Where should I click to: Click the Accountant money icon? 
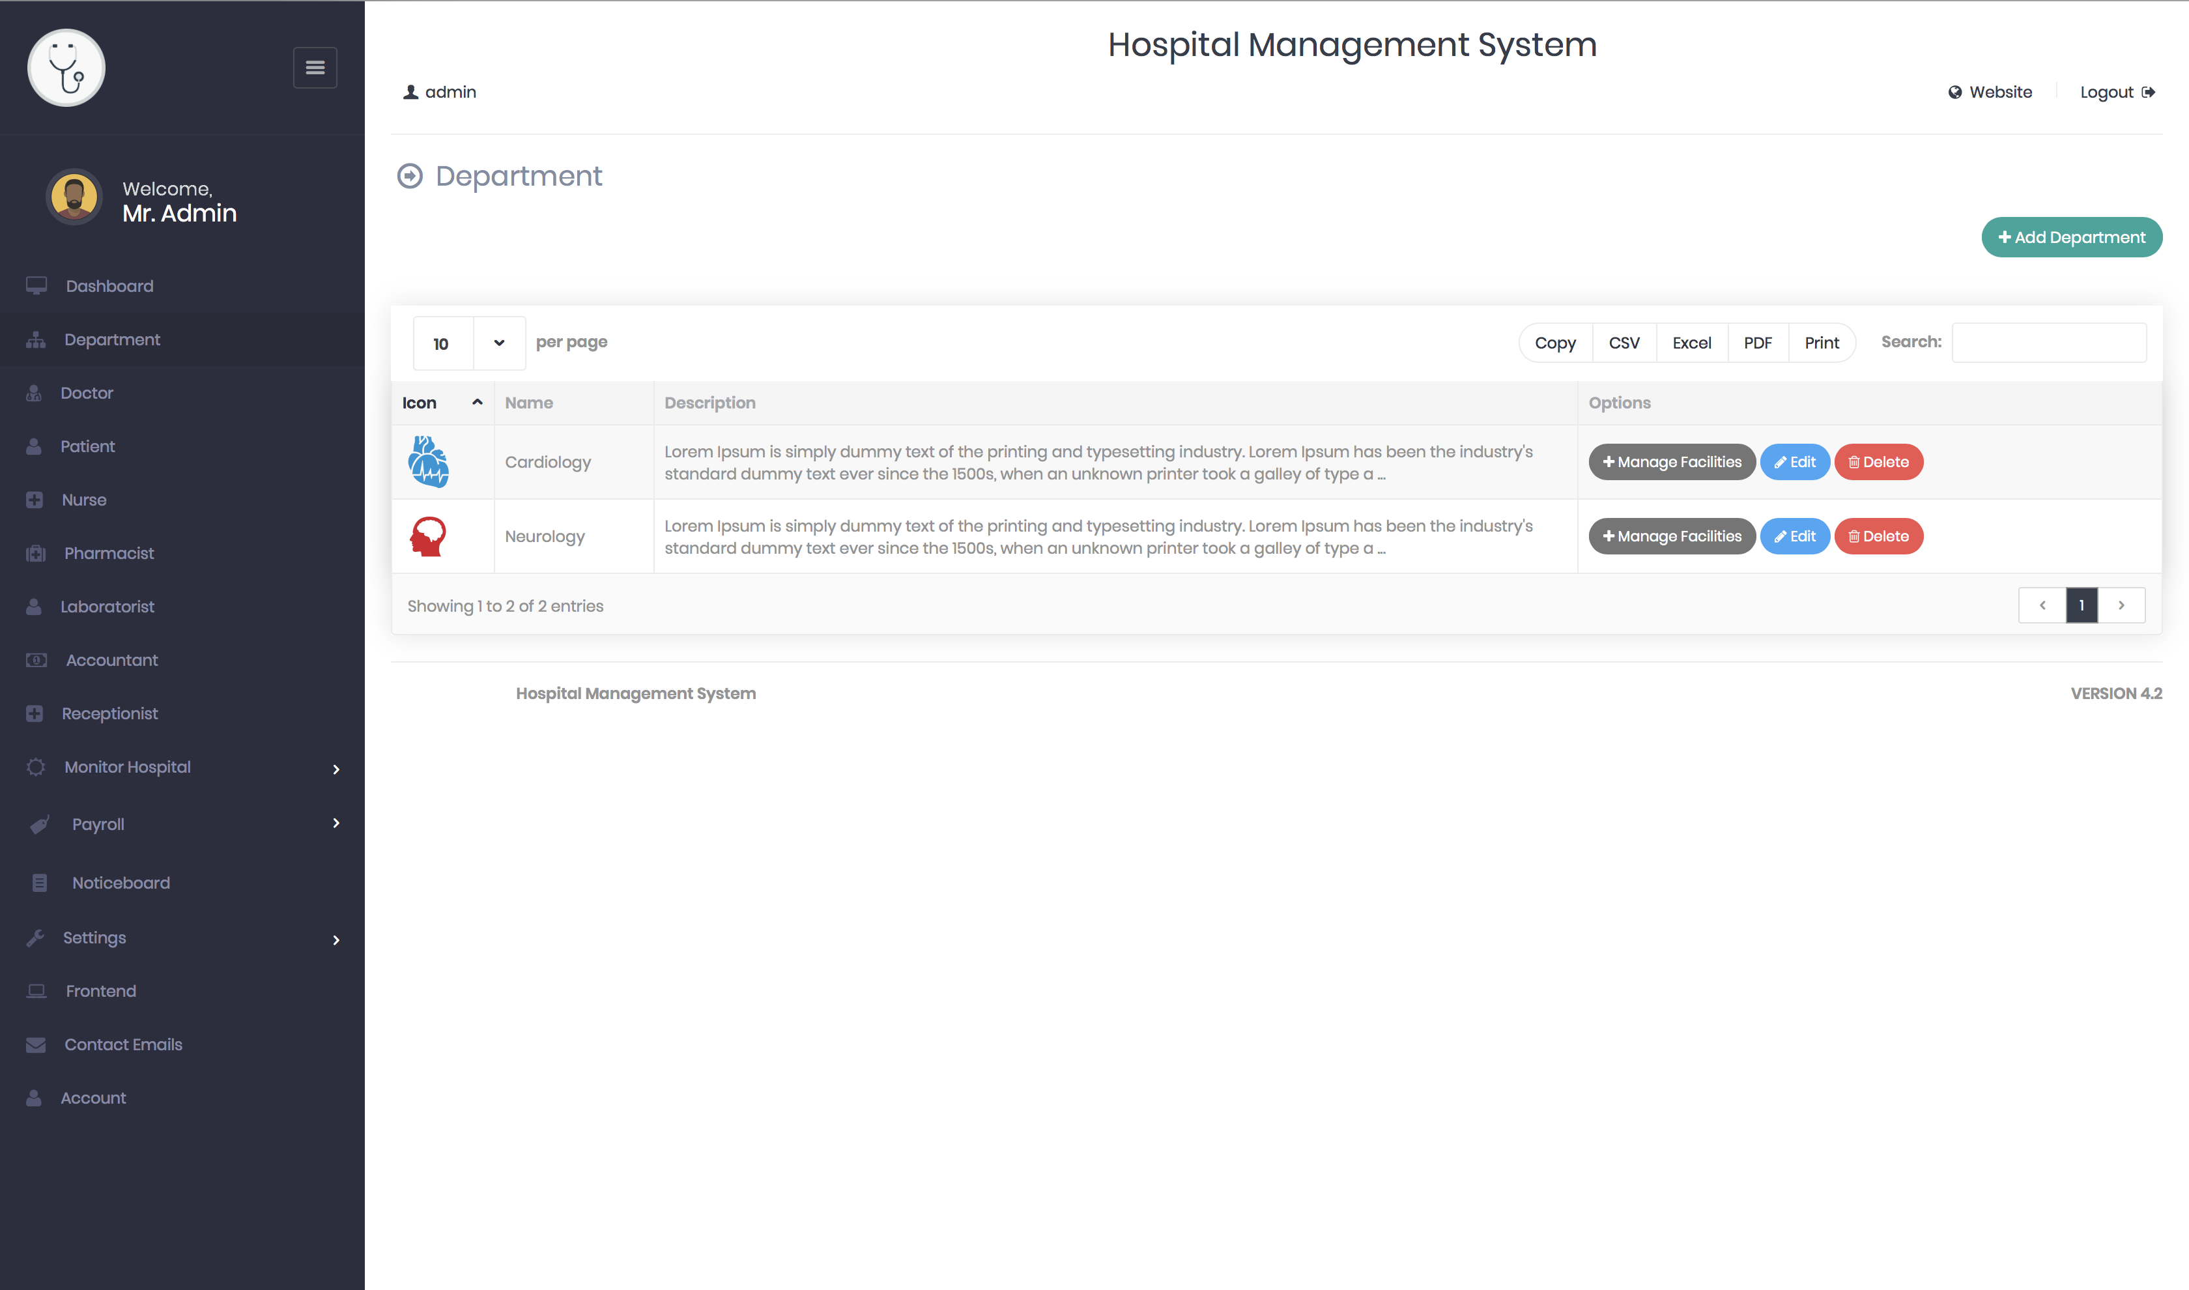(x=36, y=661)
